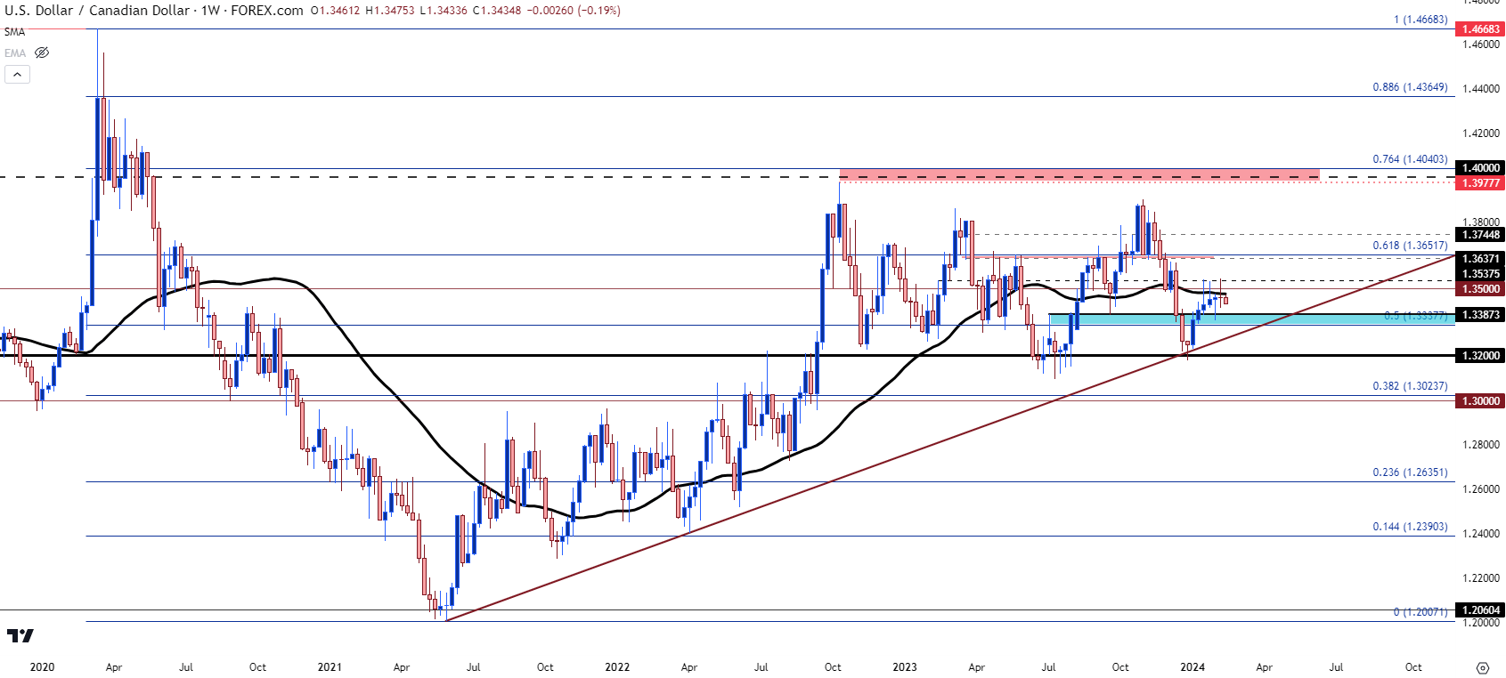The image size is (1506, 678).
Task: Click the −0.00260 (−0.19%) change value
Action: click(574, 11)
